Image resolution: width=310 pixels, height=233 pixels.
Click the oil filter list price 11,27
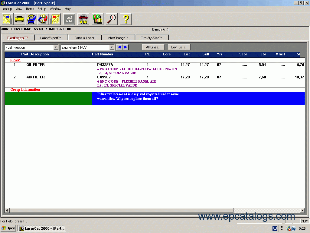coord(185,65)
